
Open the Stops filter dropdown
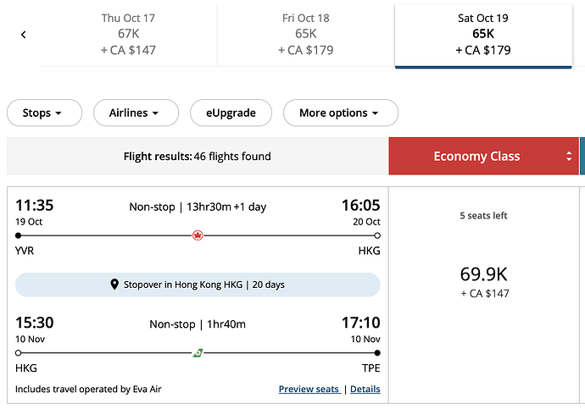point(44,113)
